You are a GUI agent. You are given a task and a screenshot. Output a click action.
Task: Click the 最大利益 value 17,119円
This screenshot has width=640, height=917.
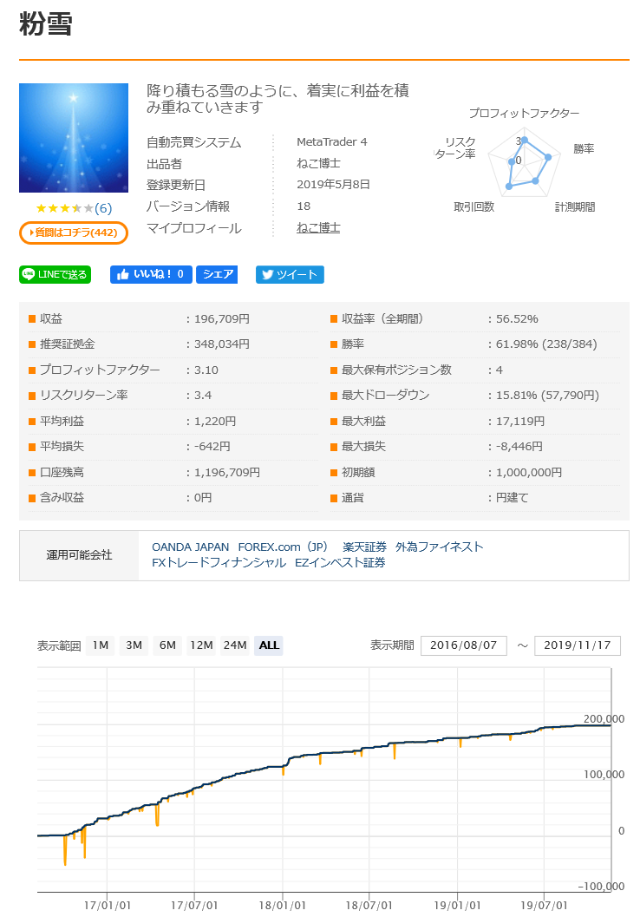coord(520,421)
